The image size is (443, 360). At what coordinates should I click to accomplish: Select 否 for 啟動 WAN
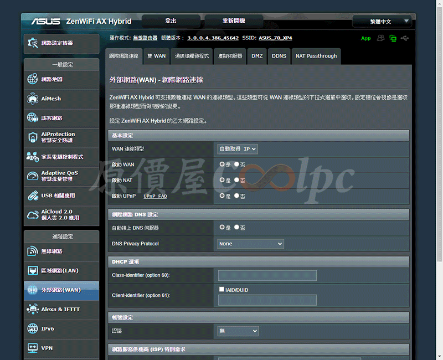tap(236, 164)
